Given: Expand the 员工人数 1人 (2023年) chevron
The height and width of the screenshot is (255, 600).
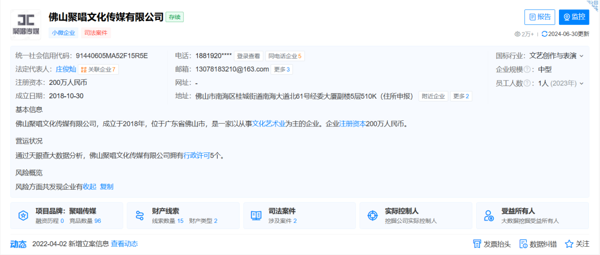Looking at the screenshot, I should click(581, 83).
